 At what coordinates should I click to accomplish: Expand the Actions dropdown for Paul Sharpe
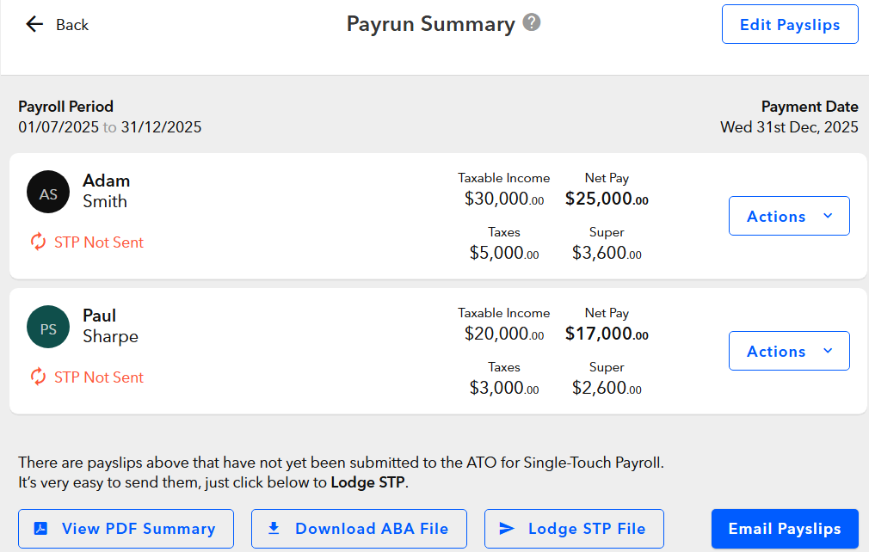pos(789,351)
